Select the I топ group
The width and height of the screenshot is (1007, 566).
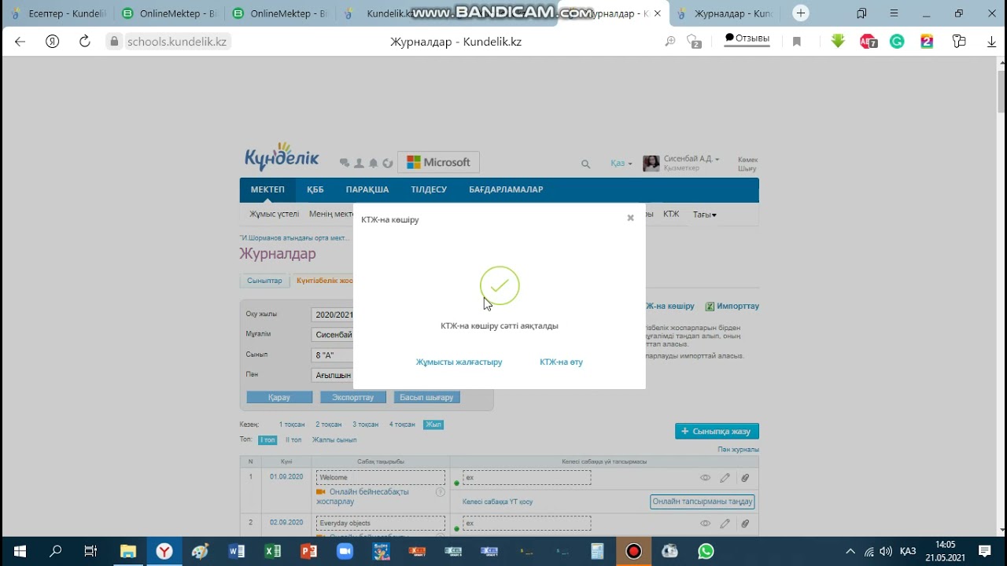point(267,440)
